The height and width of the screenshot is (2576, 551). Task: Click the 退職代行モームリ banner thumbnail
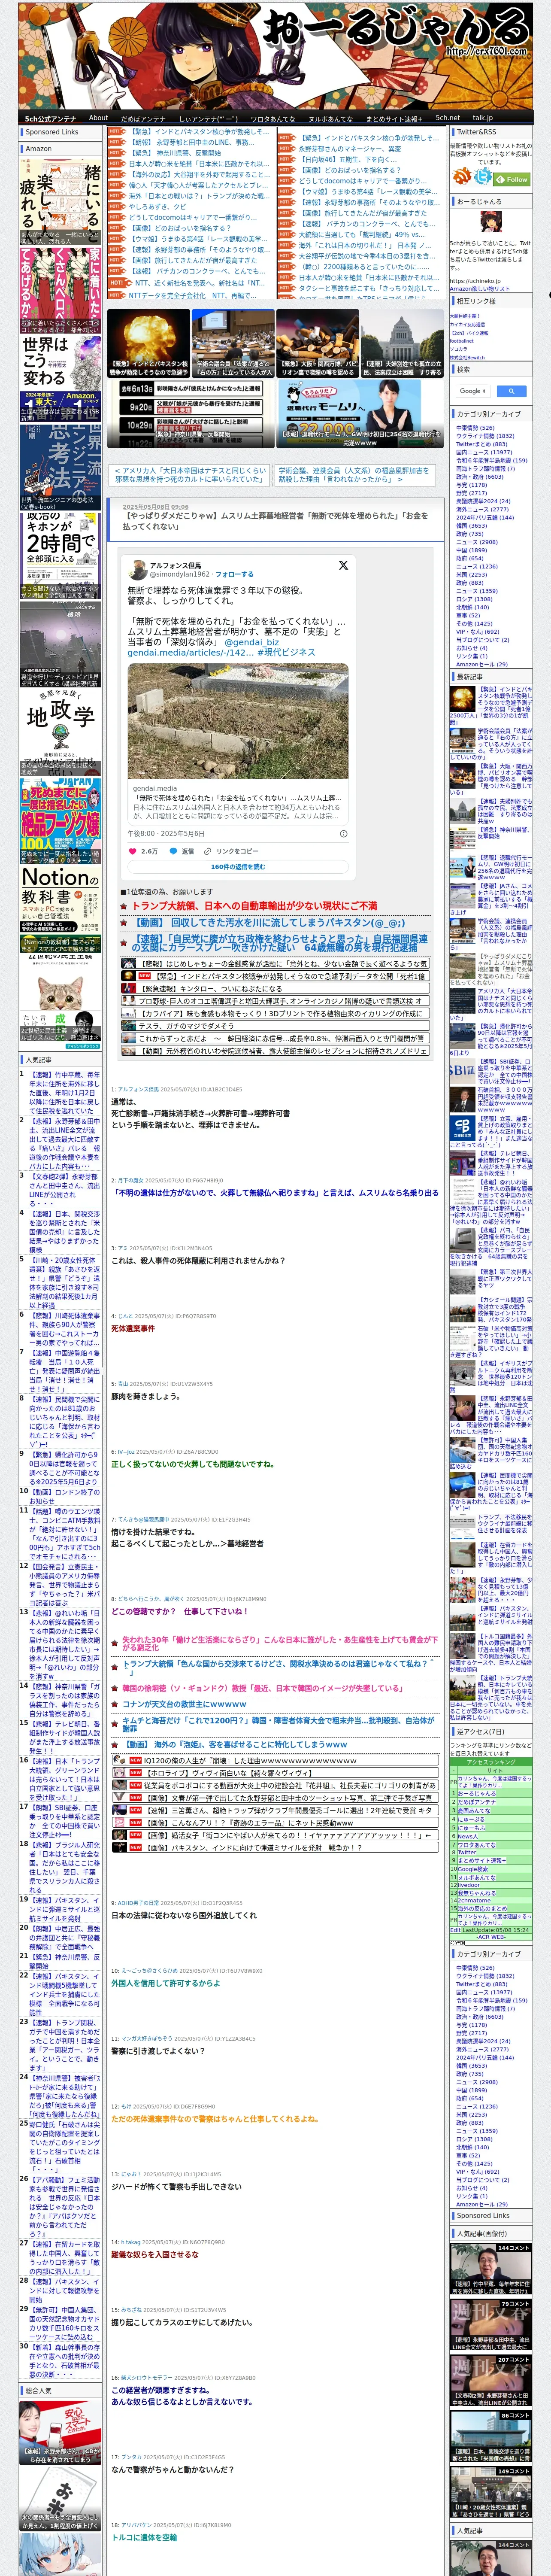coord(360,413)
